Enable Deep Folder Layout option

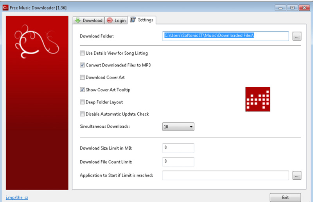point(82,102)
